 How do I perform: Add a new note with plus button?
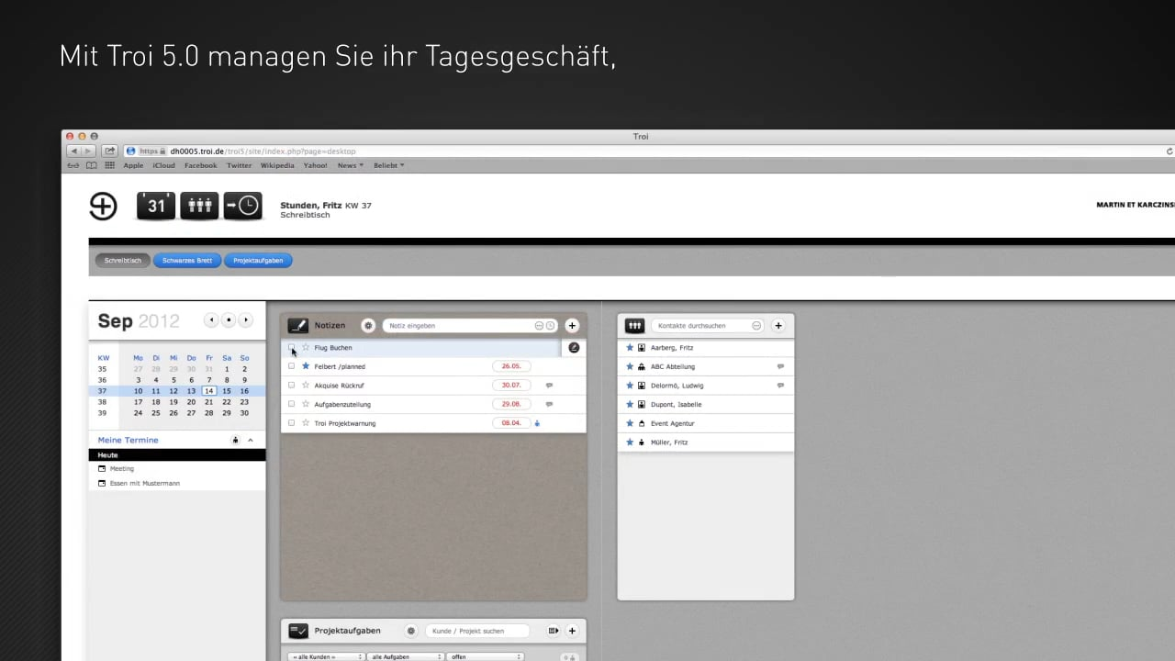pyautogui.click(x=572, y=325)
